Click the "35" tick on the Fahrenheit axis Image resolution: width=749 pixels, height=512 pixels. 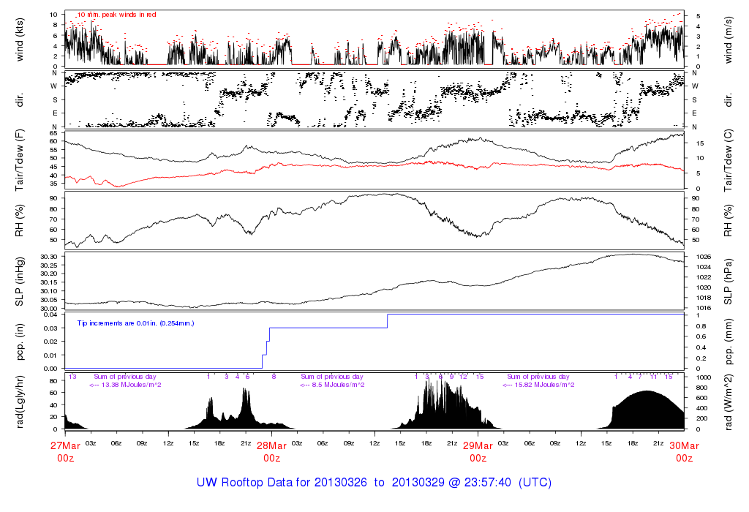53,184
